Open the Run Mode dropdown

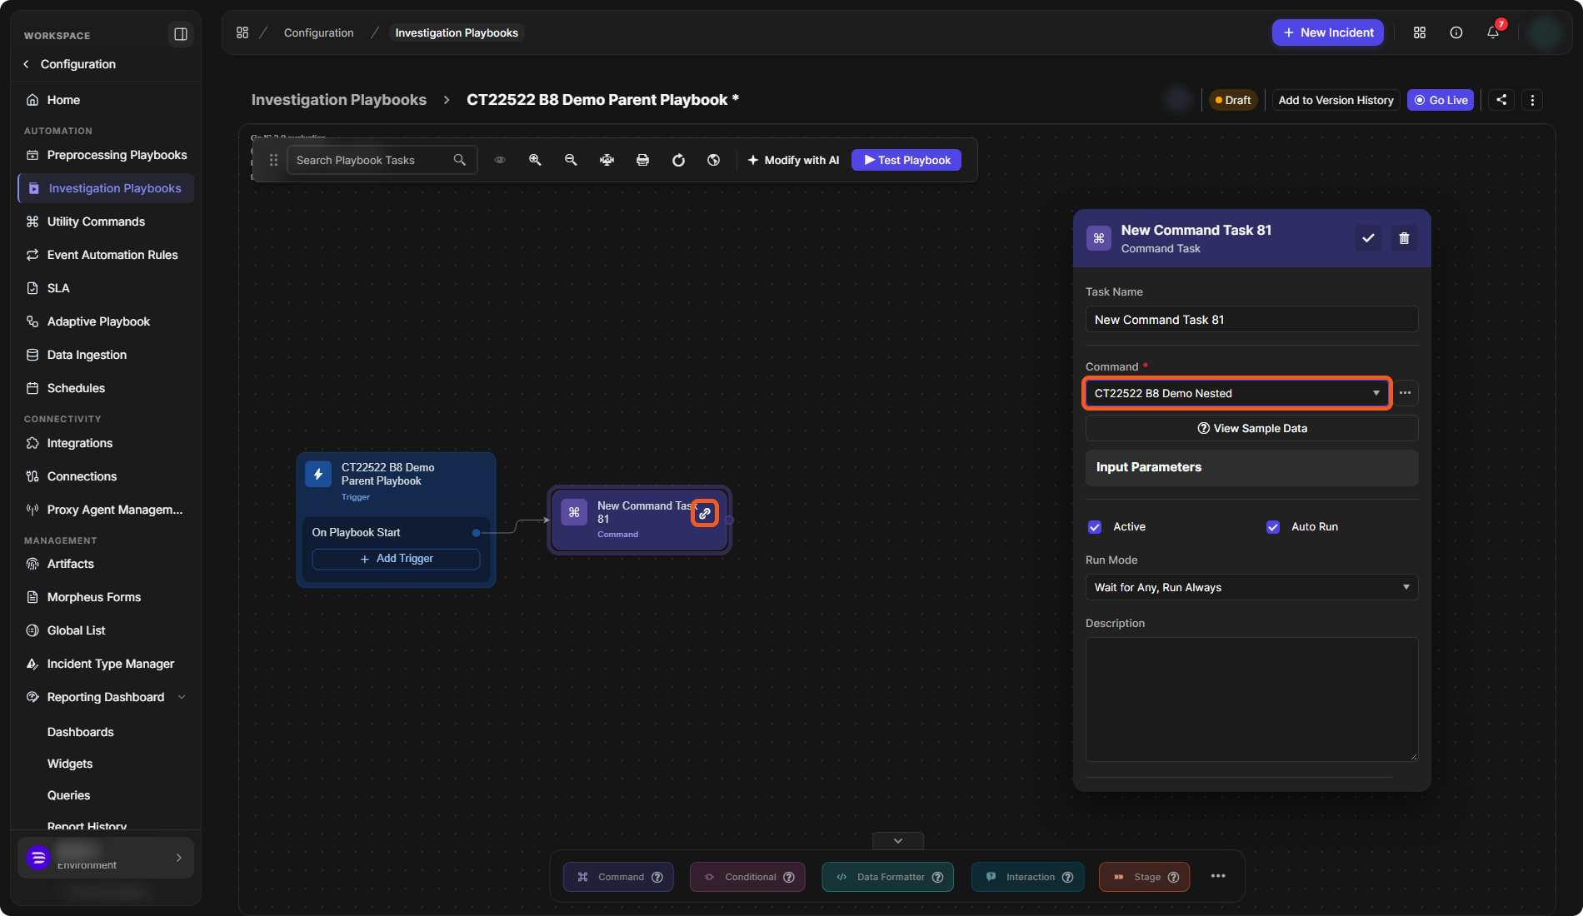tap(1251, 587)
